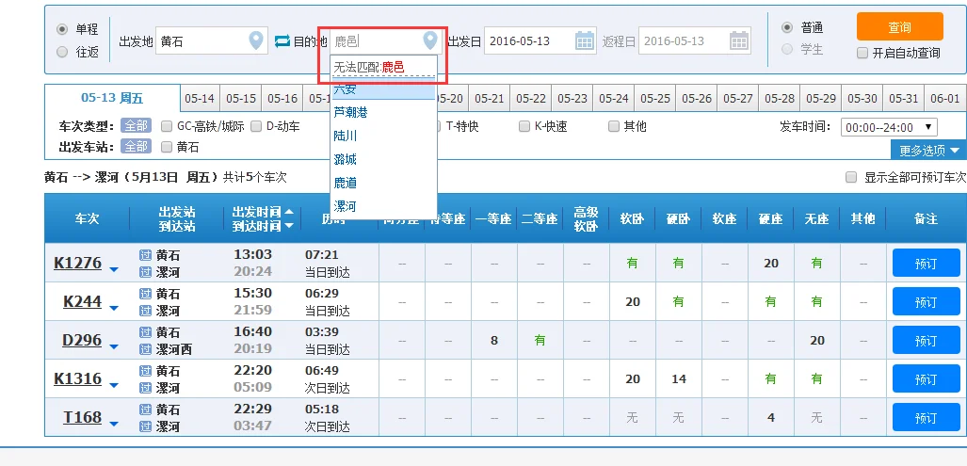Click 预订 button for train D296
This screenshot has height=466, width=967.
tap(926, 340)
